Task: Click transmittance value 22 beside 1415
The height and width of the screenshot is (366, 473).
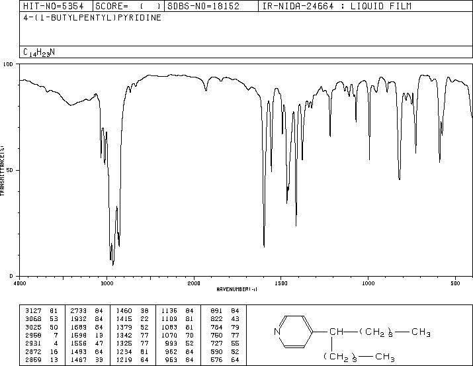Action: point(144,319)
